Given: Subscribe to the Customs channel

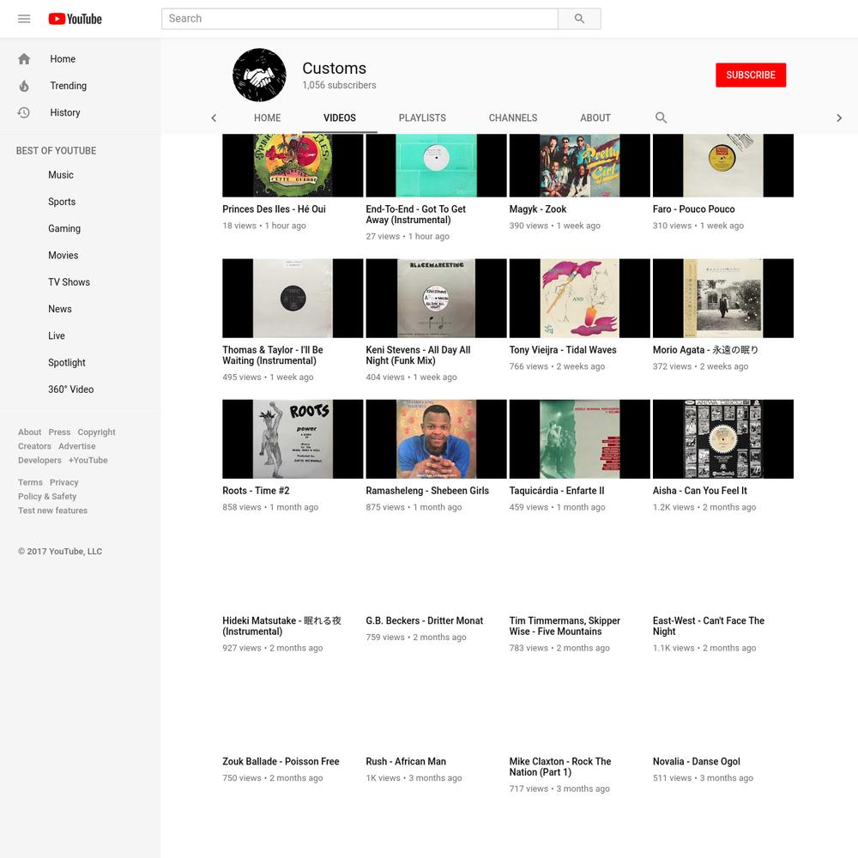Looking at the screenshot, I should point(751,75).
